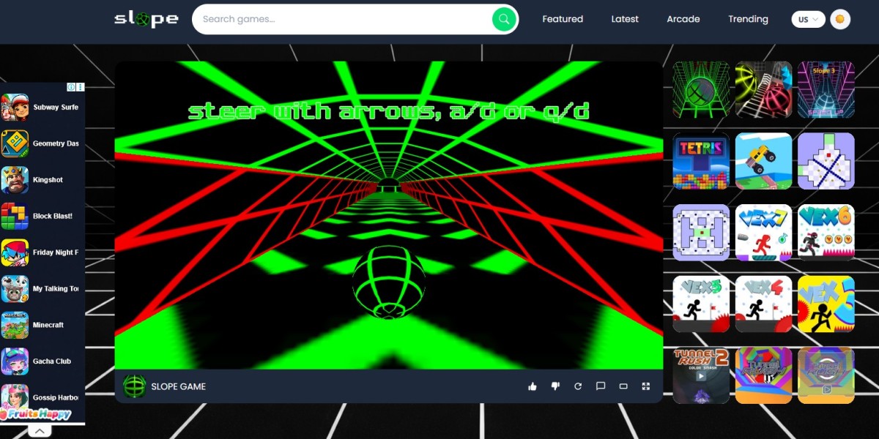
Task: Click the green magnifier search button
Action: 503,19
